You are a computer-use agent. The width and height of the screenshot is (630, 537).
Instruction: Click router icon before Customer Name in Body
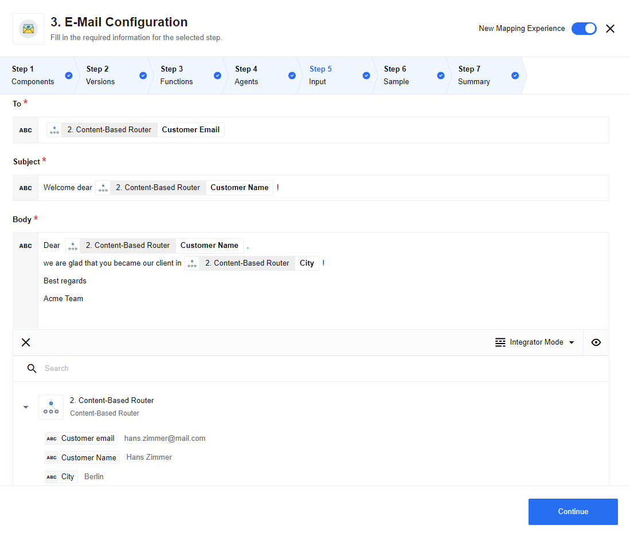tap(73, 245)
